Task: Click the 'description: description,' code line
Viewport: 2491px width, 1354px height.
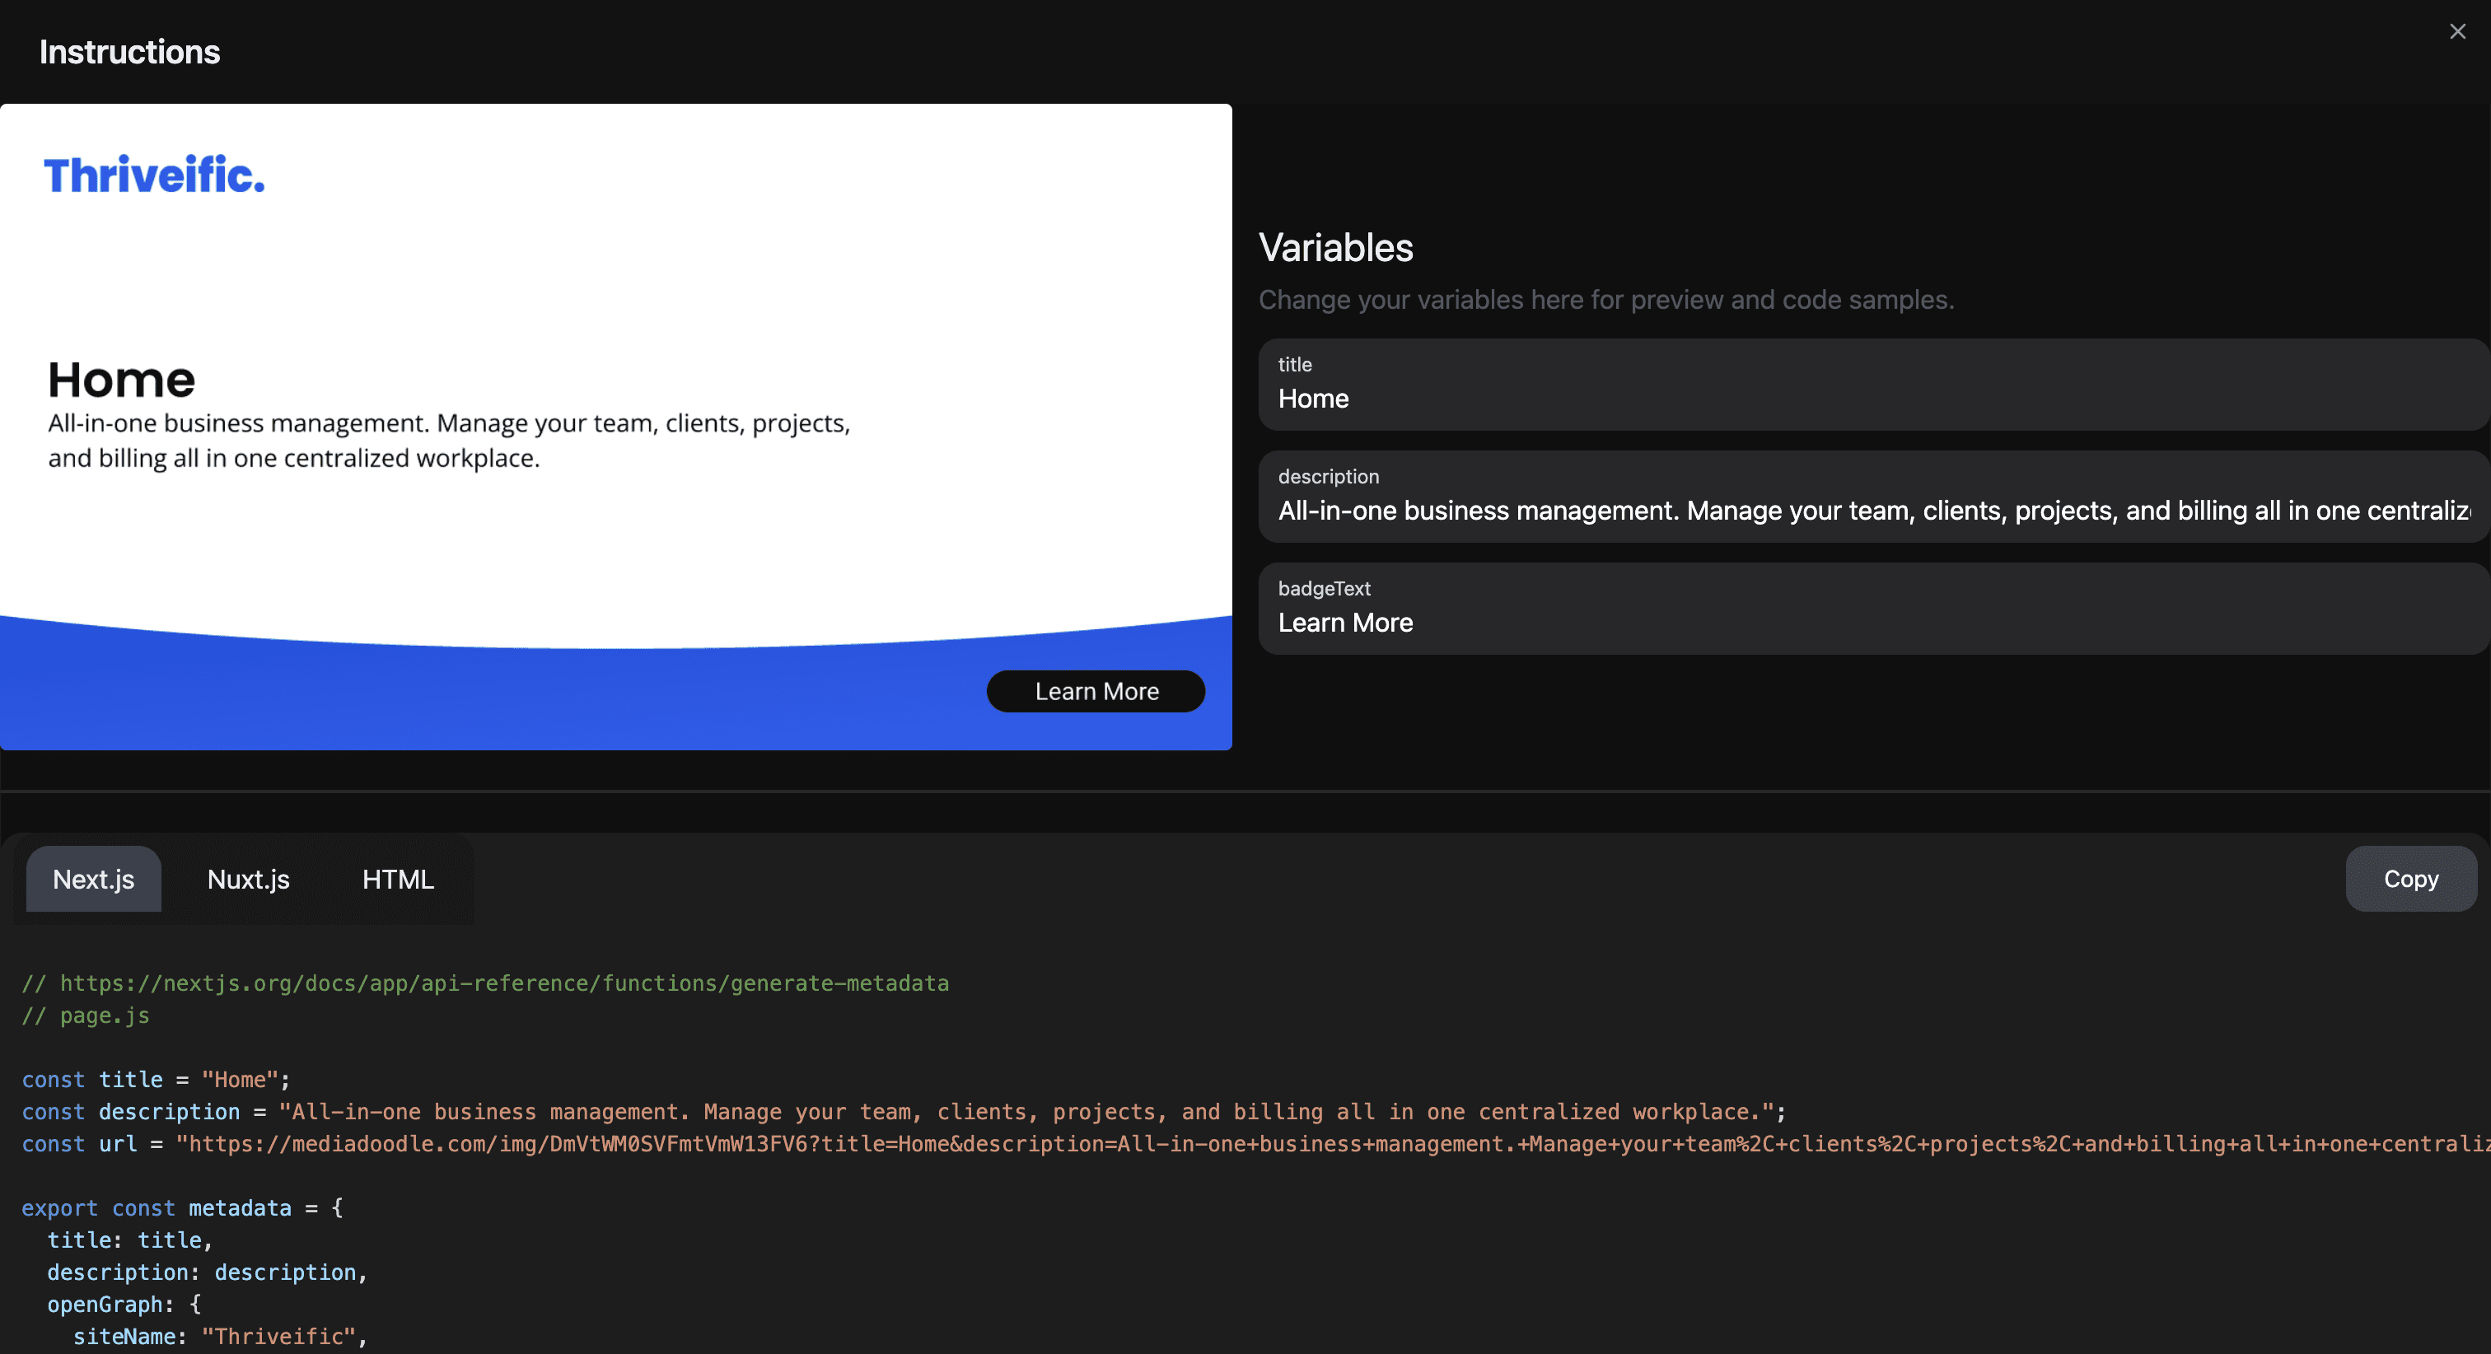Action: coord(208,1272)
